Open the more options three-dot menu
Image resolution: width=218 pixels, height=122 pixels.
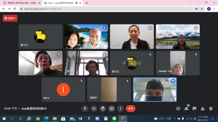[x=120, y=108]
